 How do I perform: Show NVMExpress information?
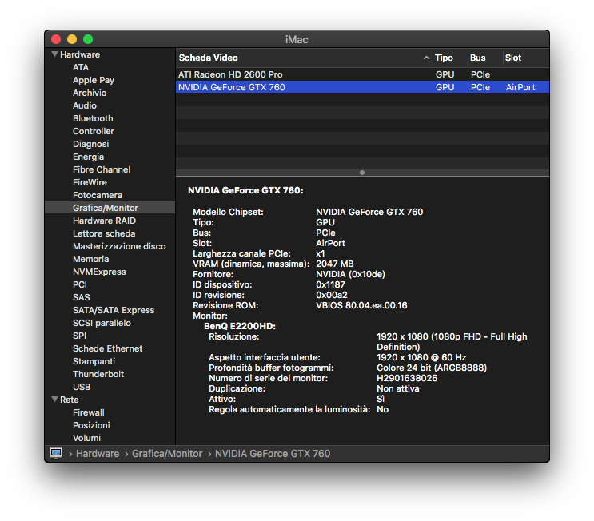coord(99,272)
